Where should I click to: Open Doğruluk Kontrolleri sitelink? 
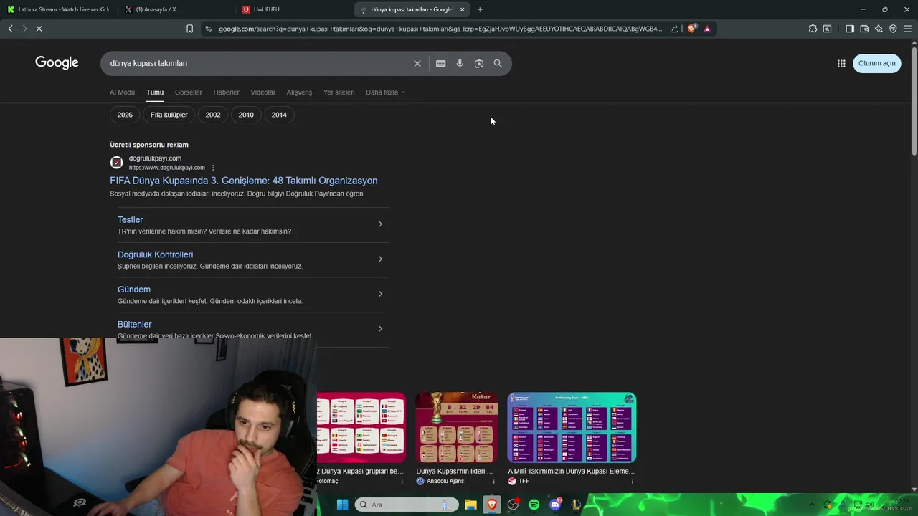[x=156, y=254]
